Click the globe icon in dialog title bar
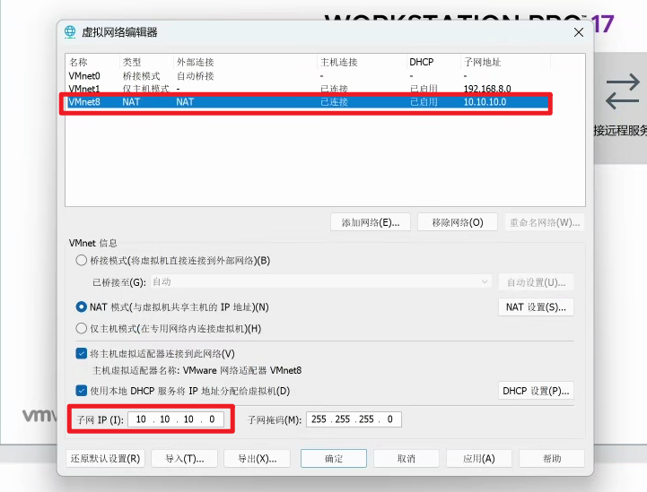 coord(70,32)
